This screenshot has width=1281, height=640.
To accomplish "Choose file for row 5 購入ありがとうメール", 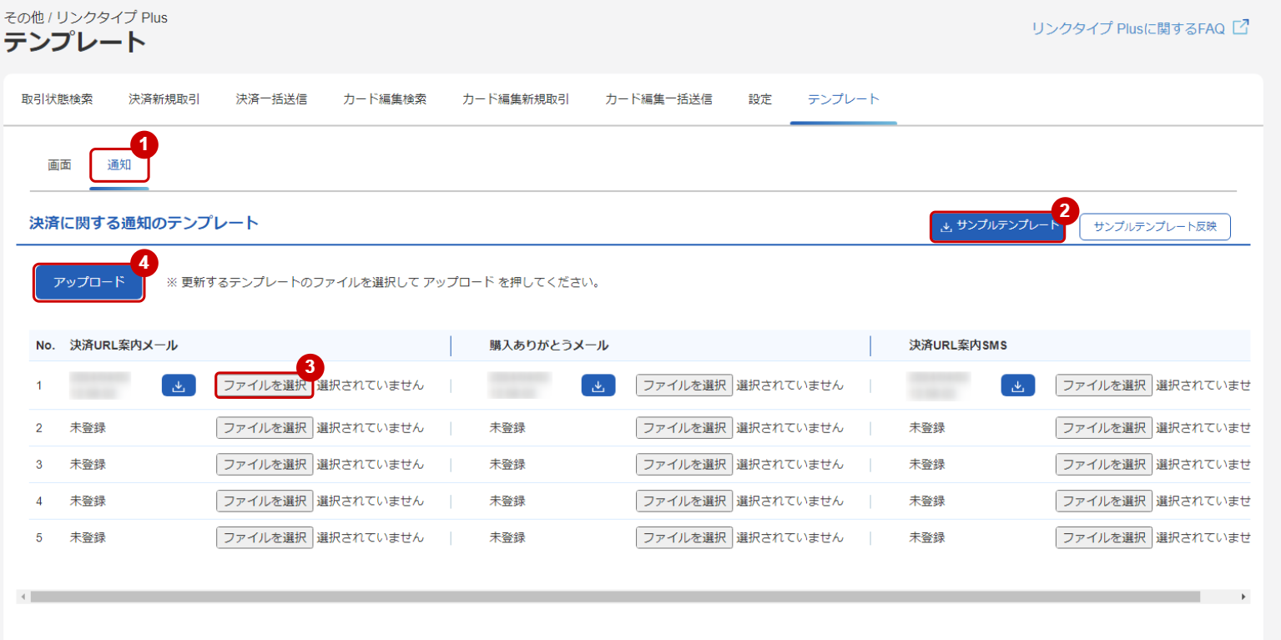I will tap(684, 538).
